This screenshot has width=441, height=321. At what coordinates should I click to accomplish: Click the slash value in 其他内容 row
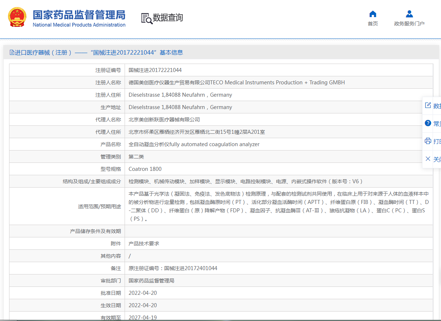pyautogui.click(x=130, y=256)
